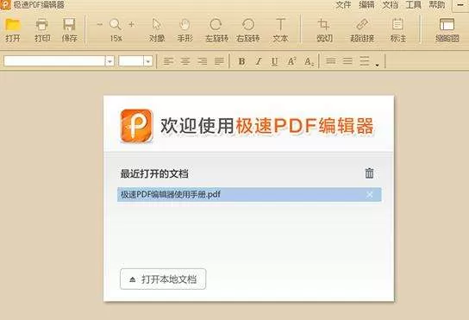Open the font name dropdown arrow

click(109, 61)
